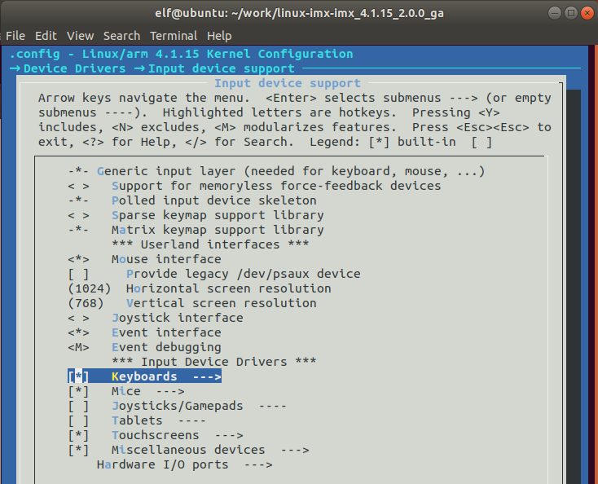598x484 pixels.
Task: Toggle the Tablets checkbox
Action: (78, 420)
